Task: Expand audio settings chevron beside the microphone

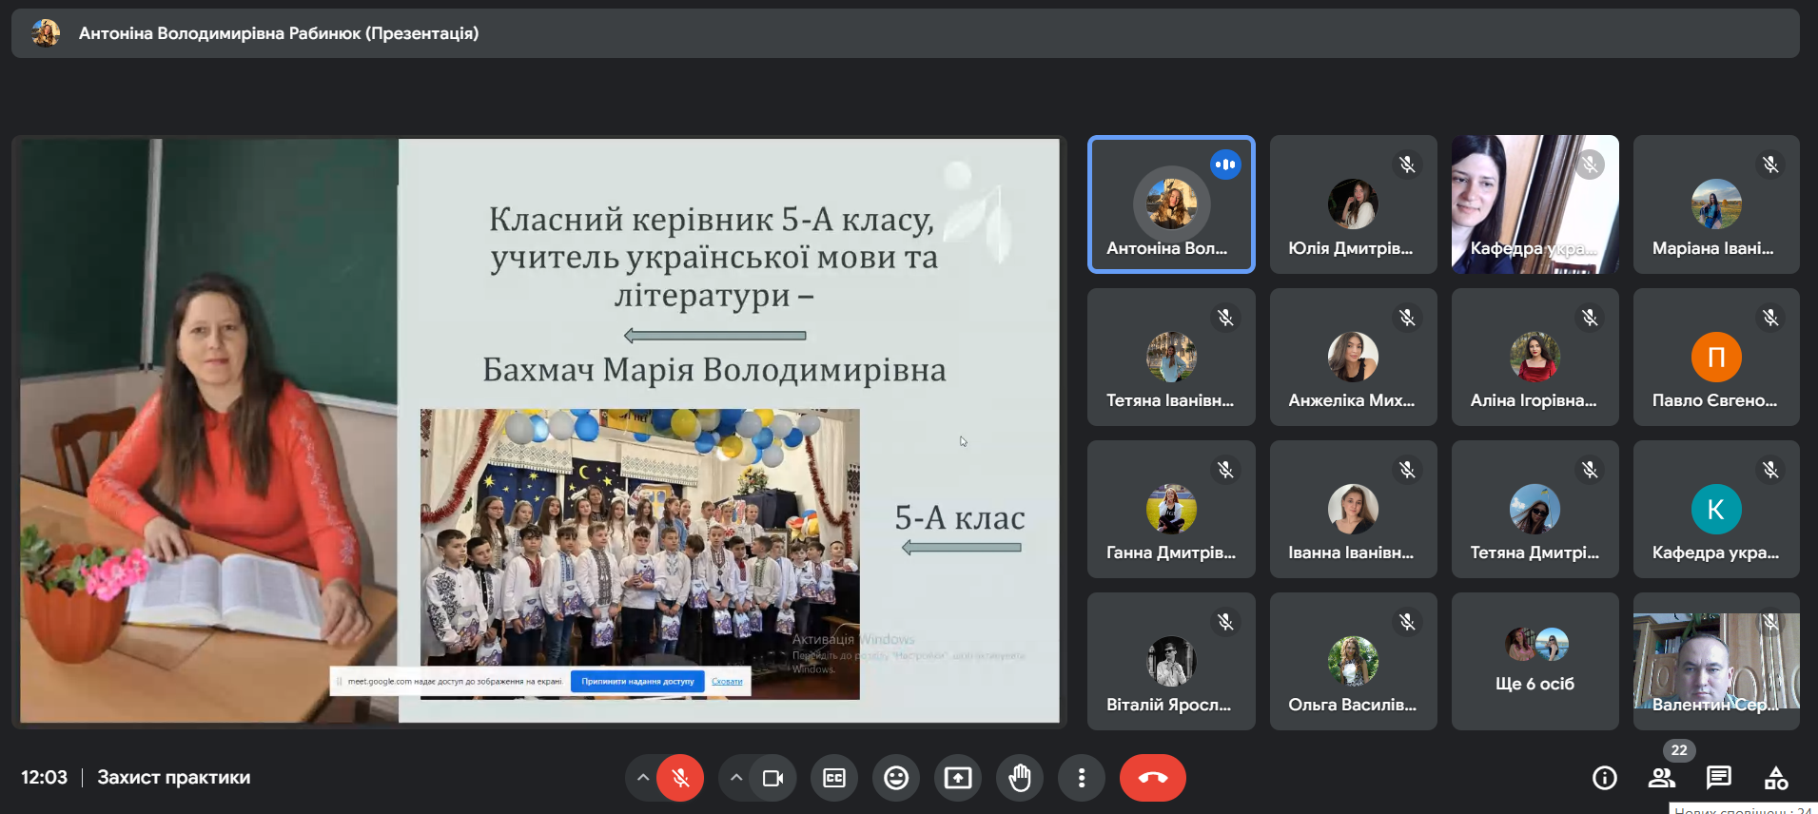Action: click(643, 778)
